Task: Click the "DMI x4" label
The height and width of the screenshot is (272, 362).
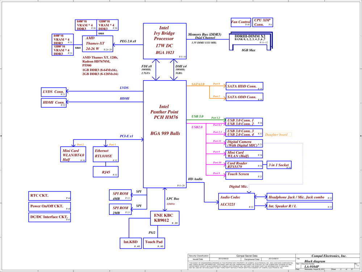Action: (181, 66)
